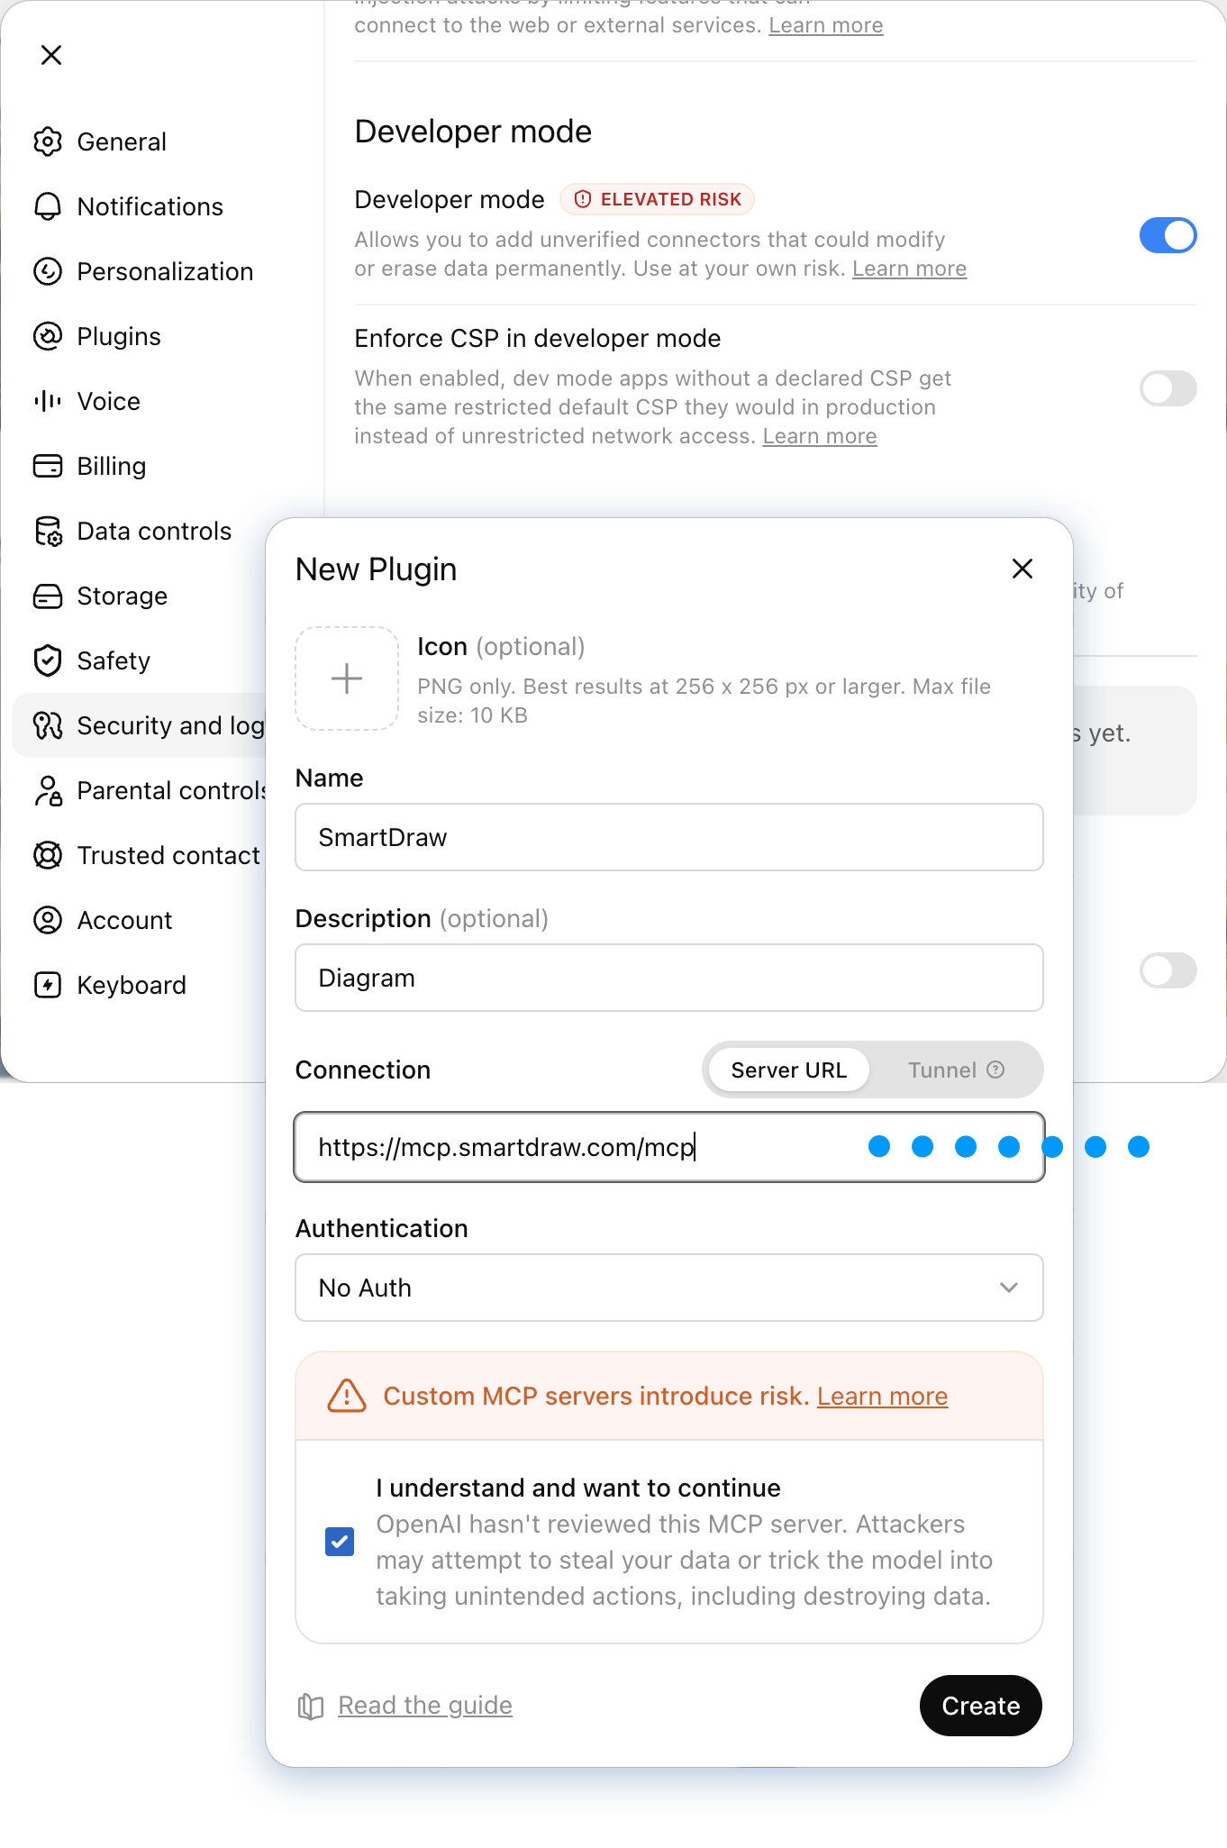Open General settings section

[122, 141]
